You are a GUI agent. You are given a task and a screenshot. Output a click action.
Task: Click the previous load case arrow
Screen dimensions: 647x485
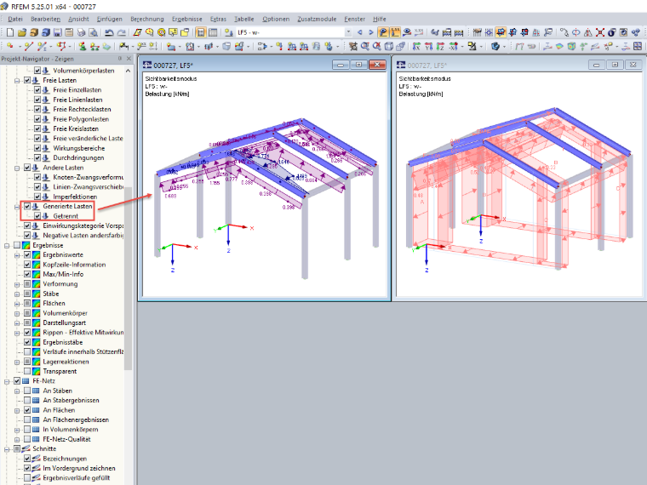pos(360,32)
